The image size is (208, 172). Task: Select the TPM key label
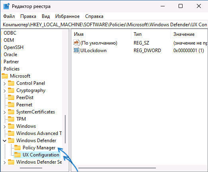click(x=21, y=119)
